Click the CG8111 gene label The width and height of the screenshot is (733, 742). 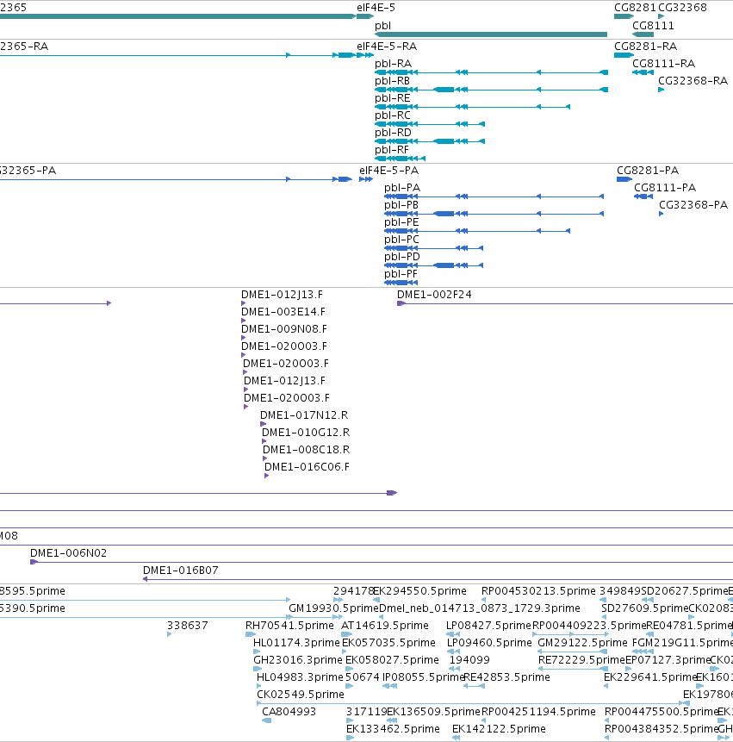(653, 26)
